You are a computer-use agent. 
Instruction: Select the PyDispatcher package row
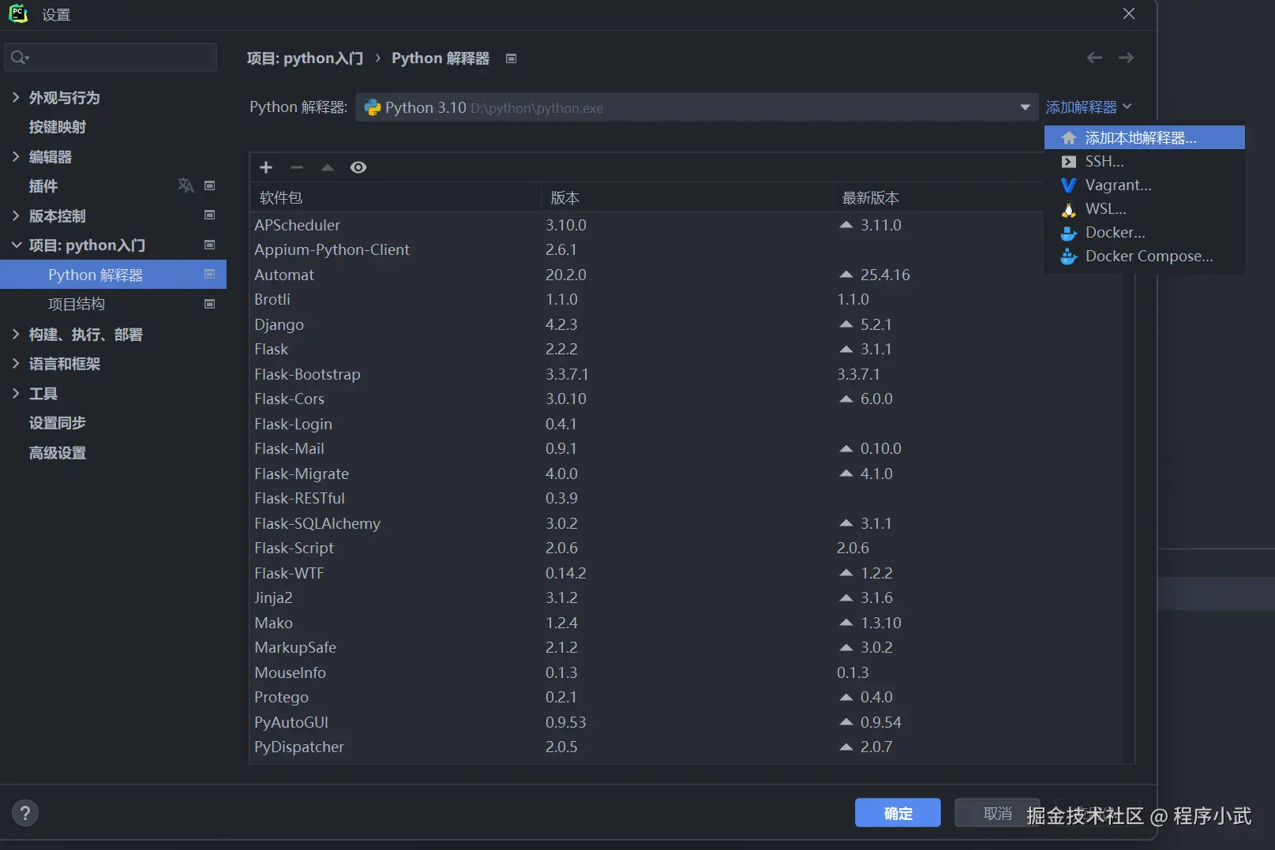(686, 747)
